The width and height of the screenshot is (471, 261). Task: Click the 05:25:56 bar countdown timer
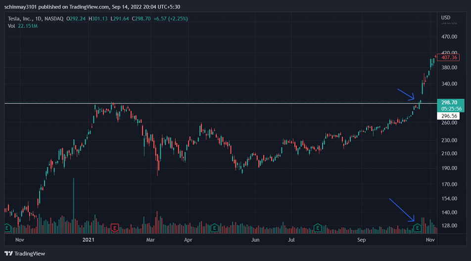pyautogui.click(x=452, y=109)
